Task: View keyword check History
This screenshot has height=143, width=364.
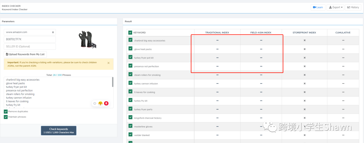Action: coord(353,7)
